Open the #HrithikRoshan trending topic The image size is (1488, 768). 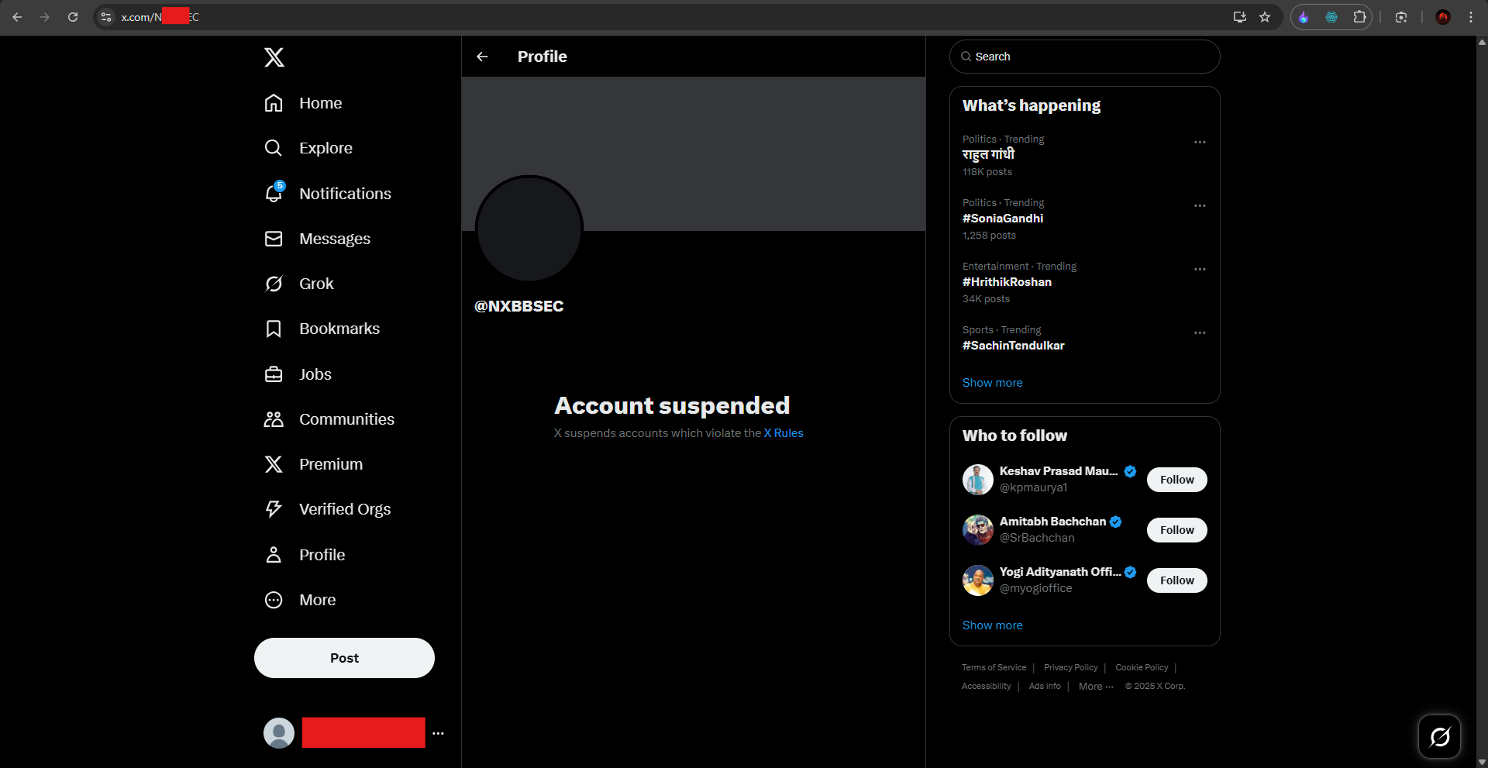click(1007, 282)
